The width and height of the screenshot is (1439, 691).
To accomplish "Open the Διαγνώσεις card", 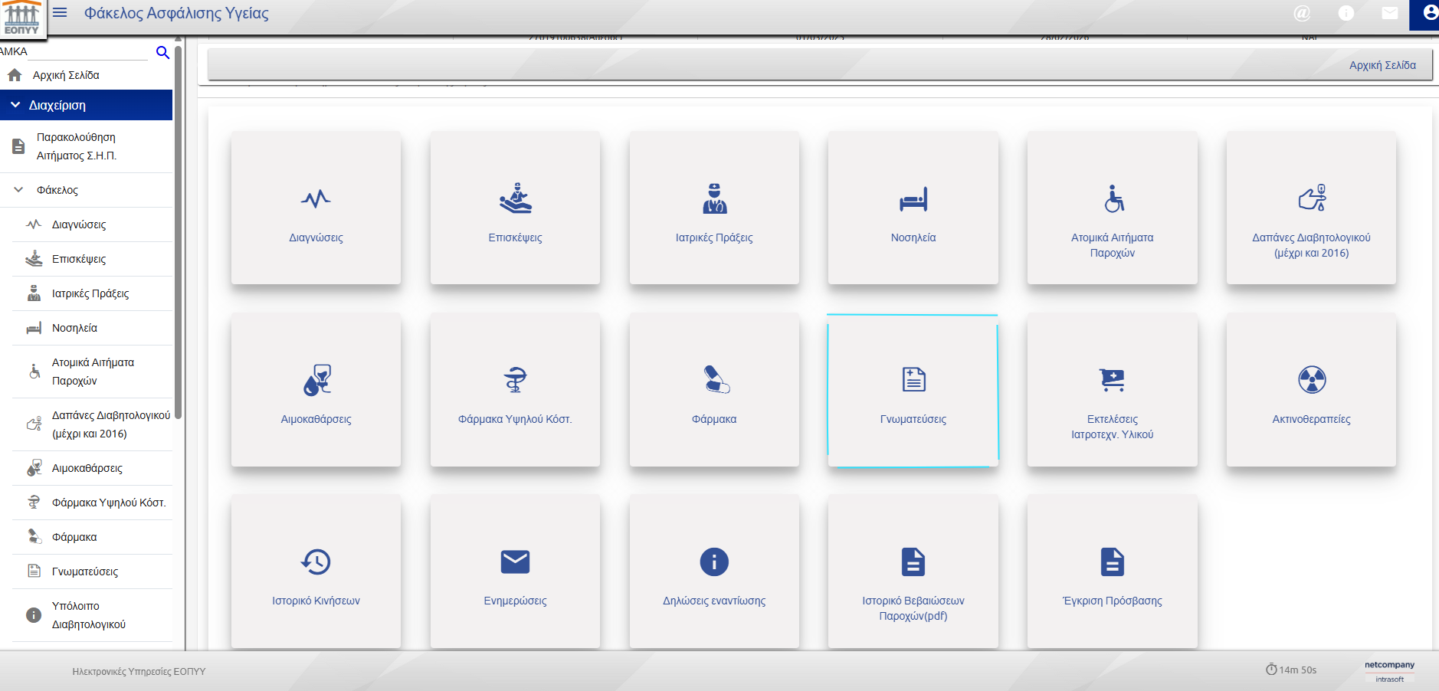I will (316, 208).
